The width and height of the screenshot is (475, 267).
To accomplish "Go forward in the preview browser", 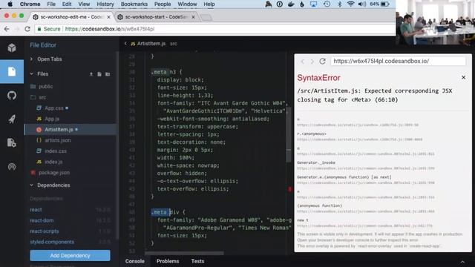I will [312, 62].
